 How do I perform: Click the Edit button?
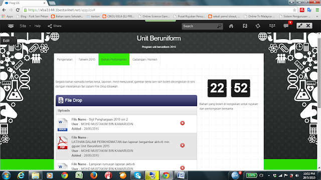6,40
